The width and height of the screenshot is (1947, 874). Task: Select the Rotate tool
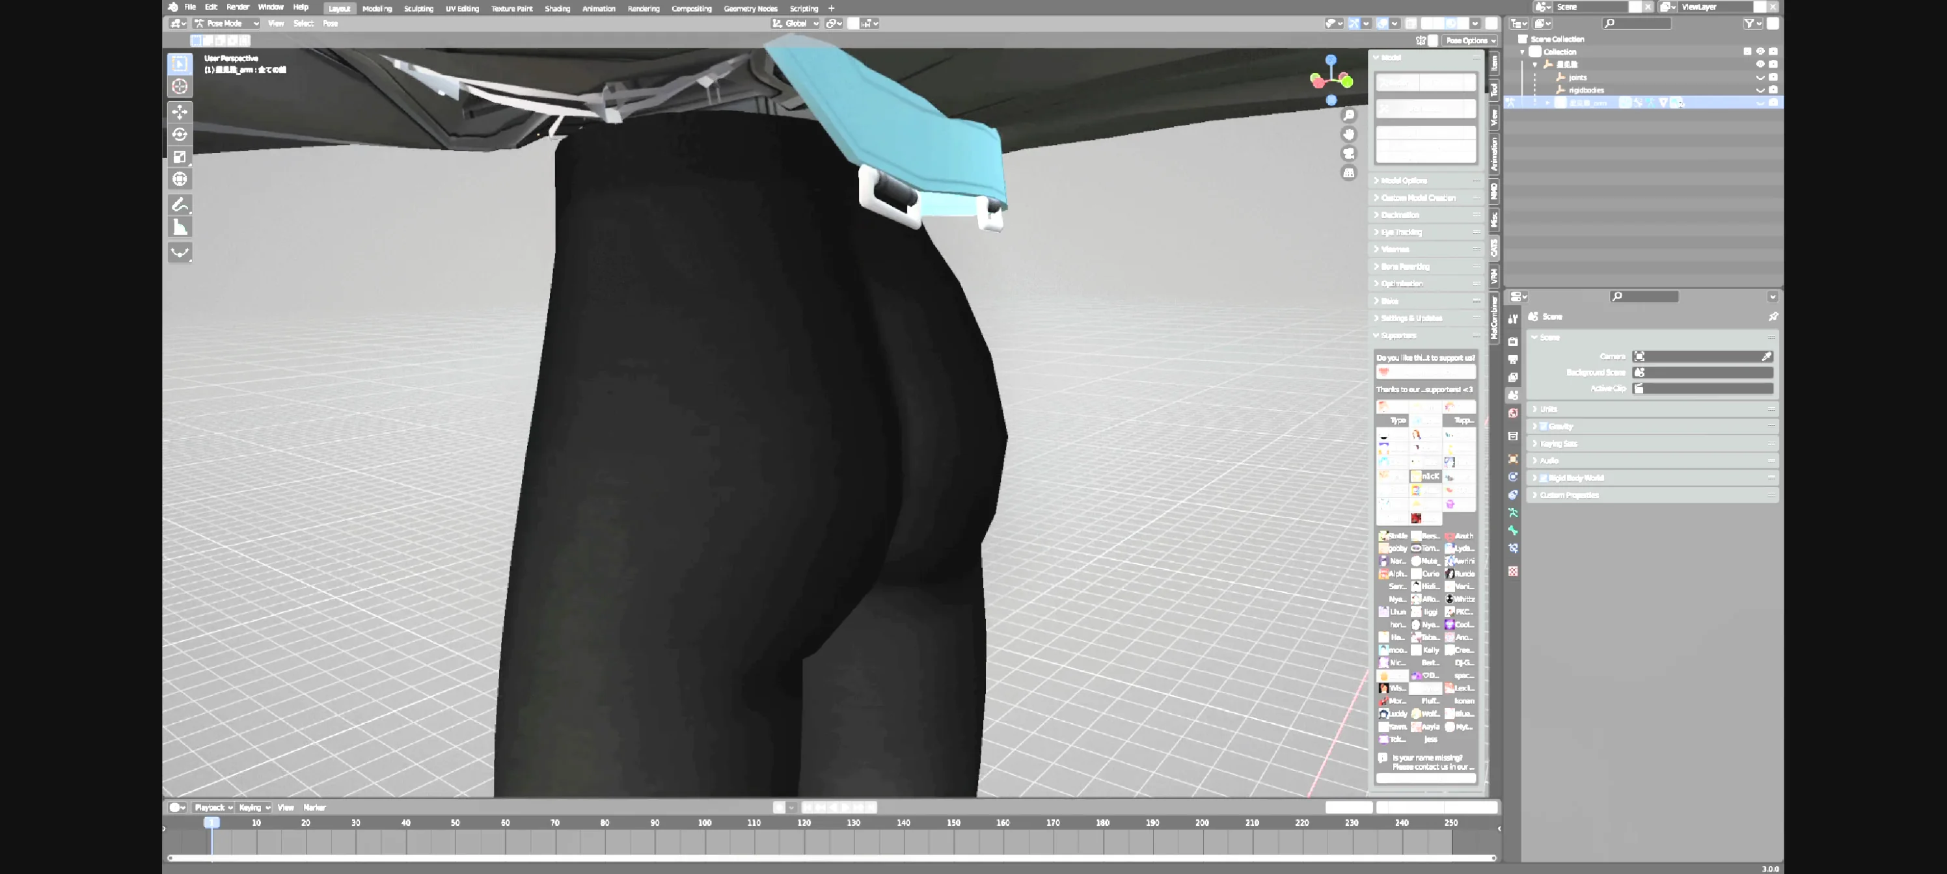click(180, 135)
